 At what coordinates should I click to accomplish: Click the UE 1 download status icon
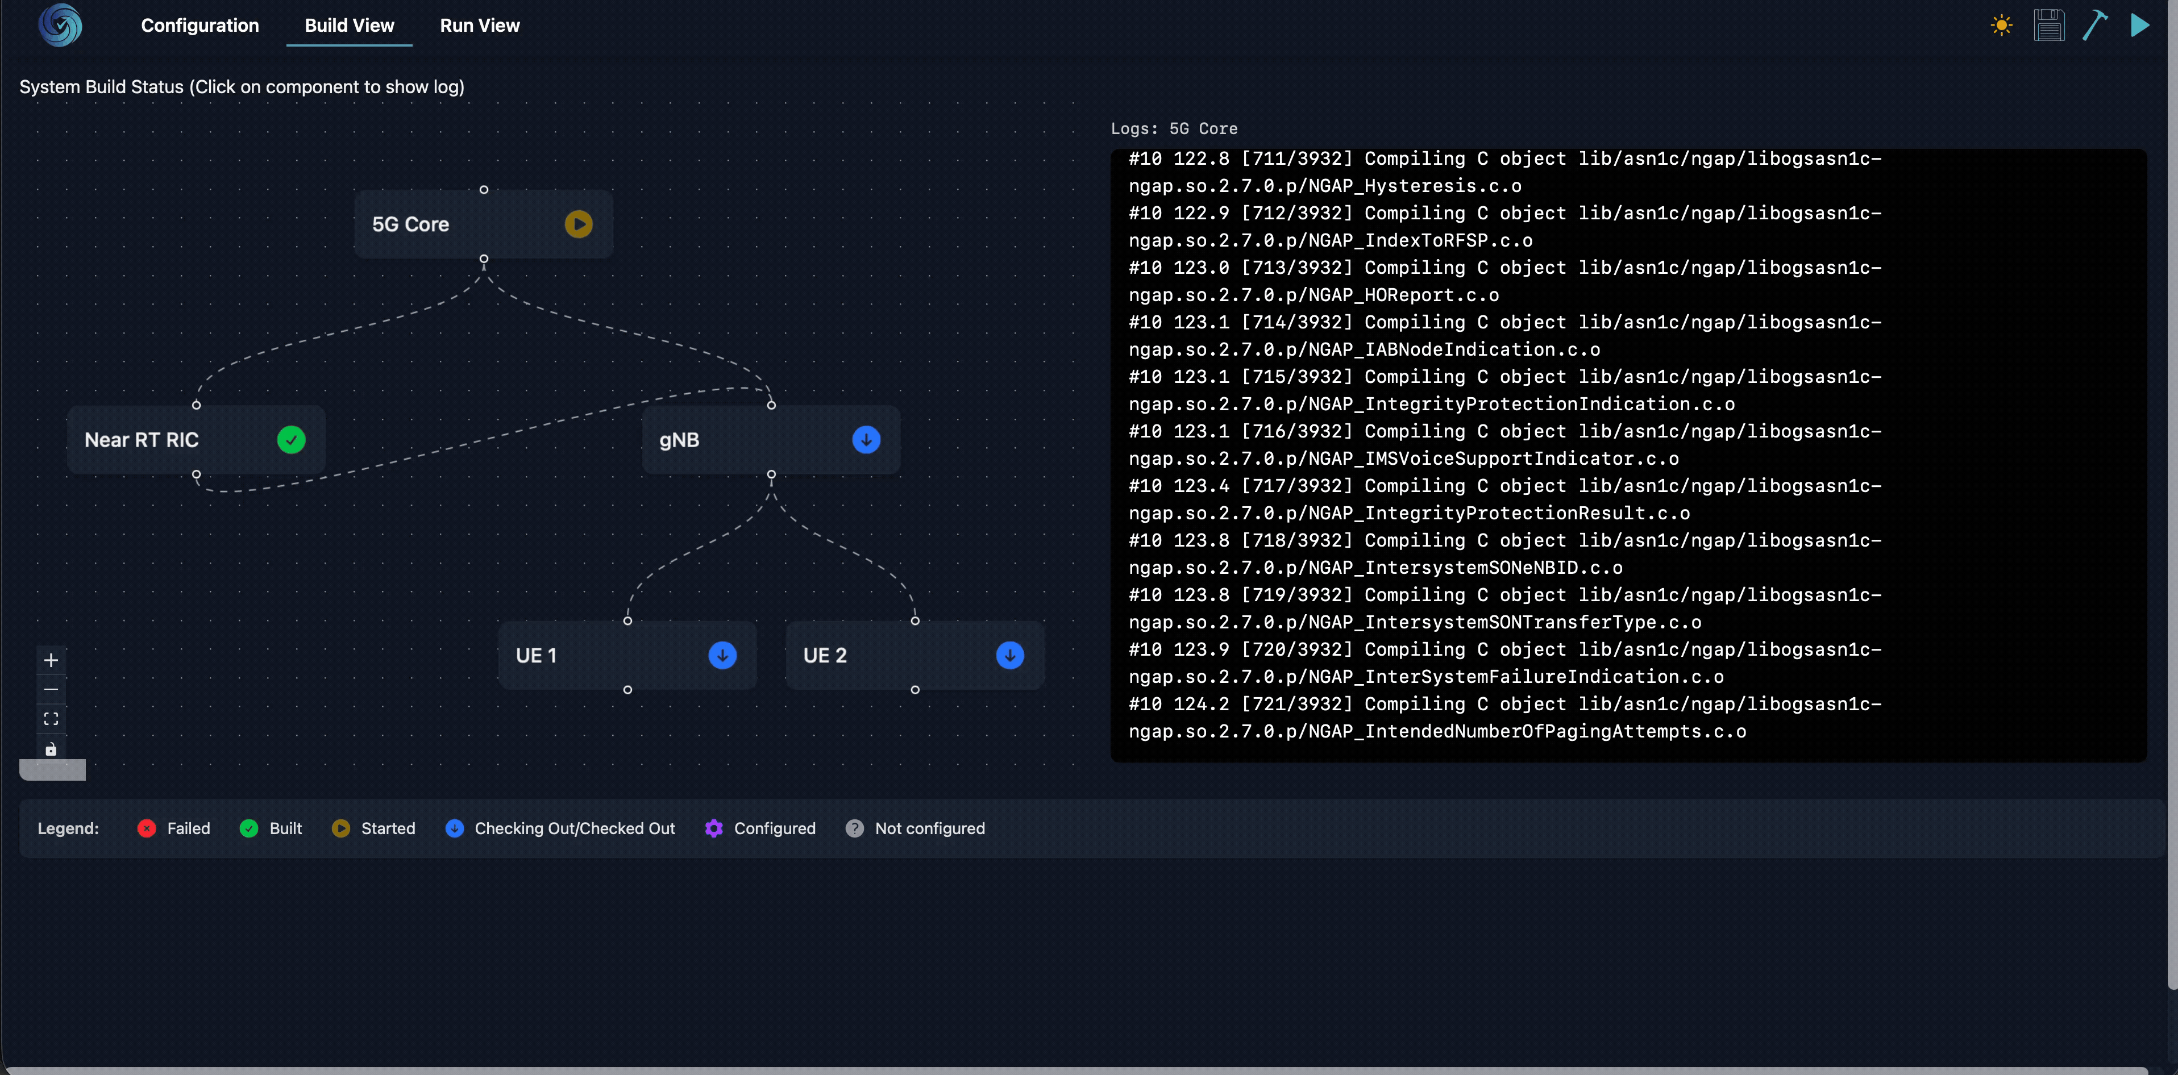pyautogui.click(x=722, y=655)
